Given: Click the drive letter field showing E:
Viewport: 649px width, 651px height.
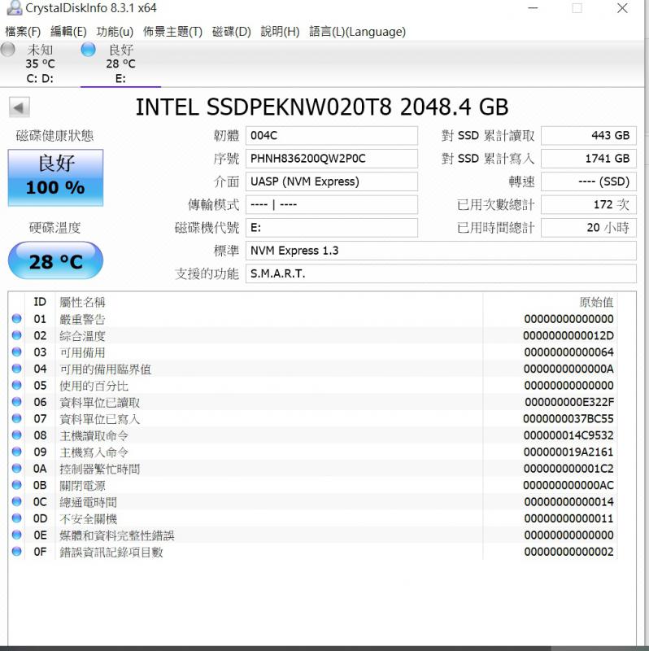Looking at the screenshot, I should coord(332,228).
